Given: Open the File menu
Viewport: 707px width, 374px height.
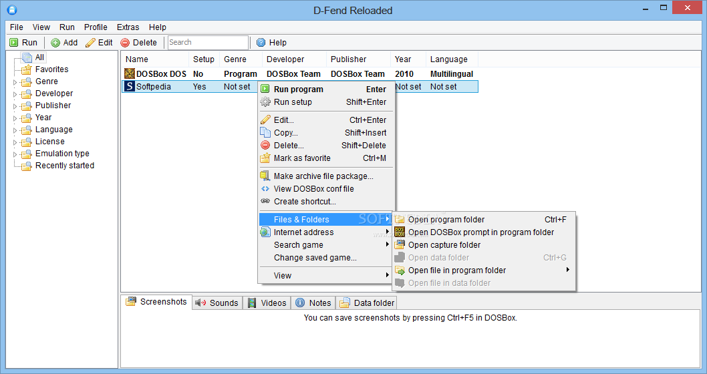Looking at the screenshot, I should point(16,27).
